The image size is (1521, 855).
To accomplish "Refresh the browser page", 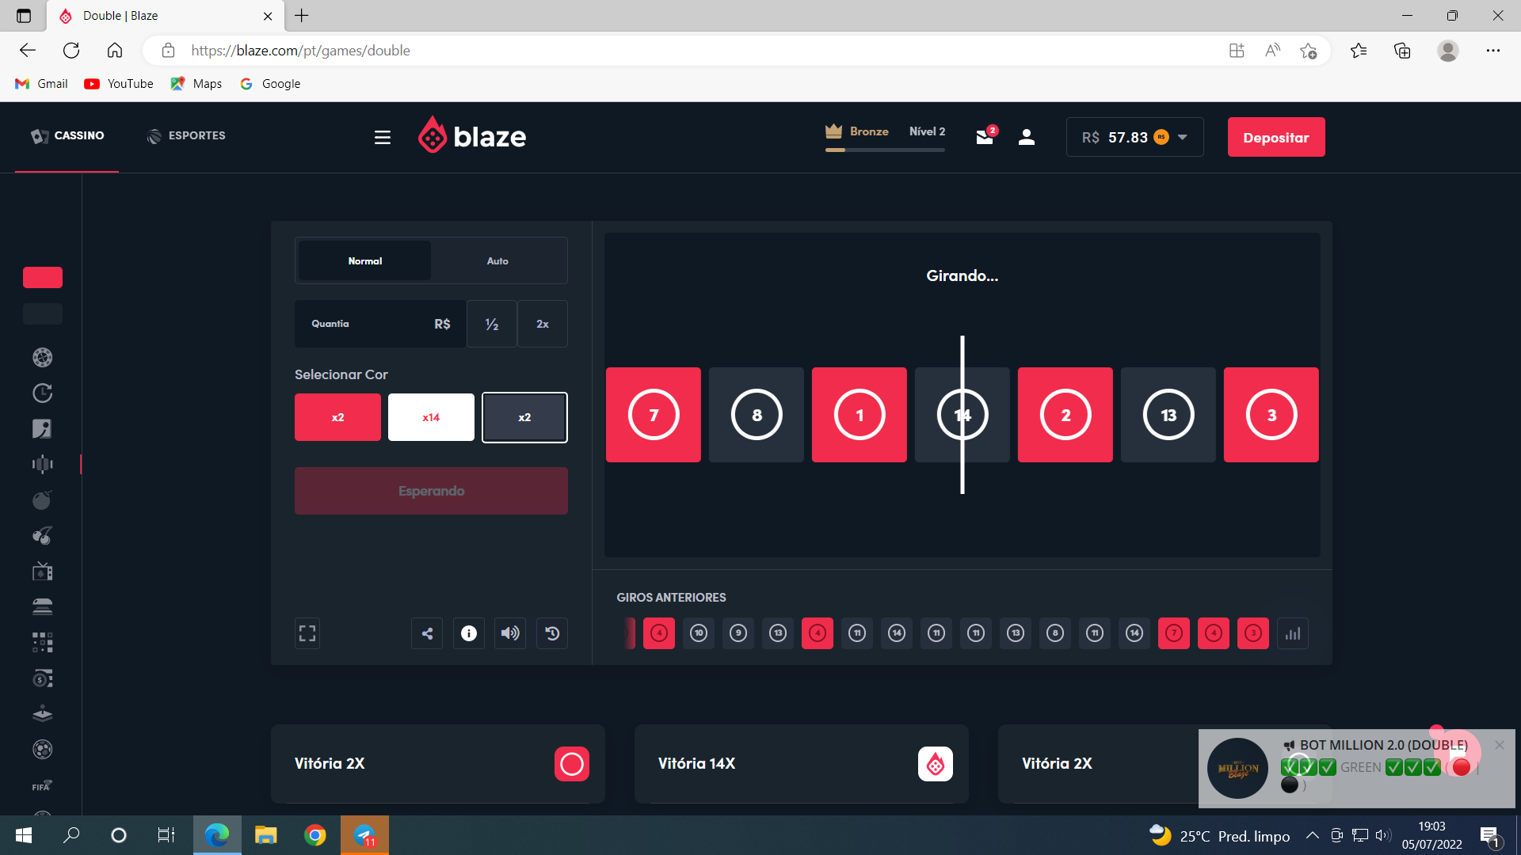I will pyautogui.click(x=71, y=51).
